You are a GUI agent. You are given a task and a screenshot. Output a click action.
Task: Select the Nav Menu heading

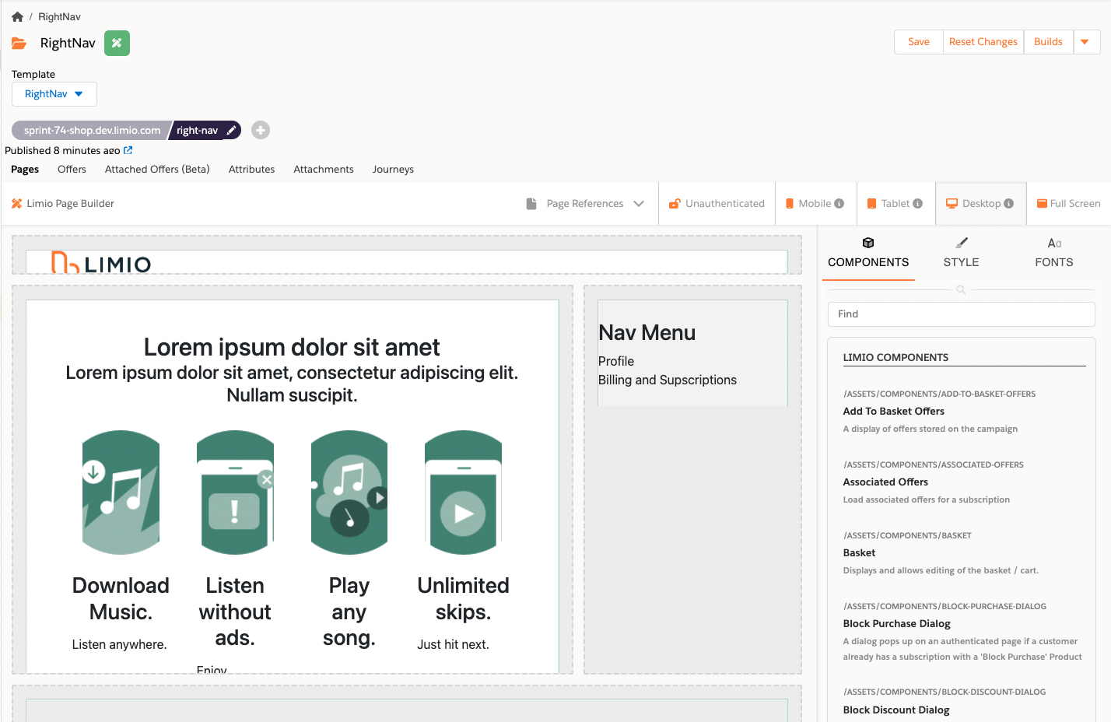(x=647, y=333)
